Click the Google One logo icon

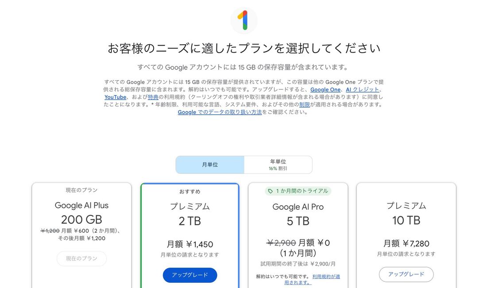coord(243,20)
